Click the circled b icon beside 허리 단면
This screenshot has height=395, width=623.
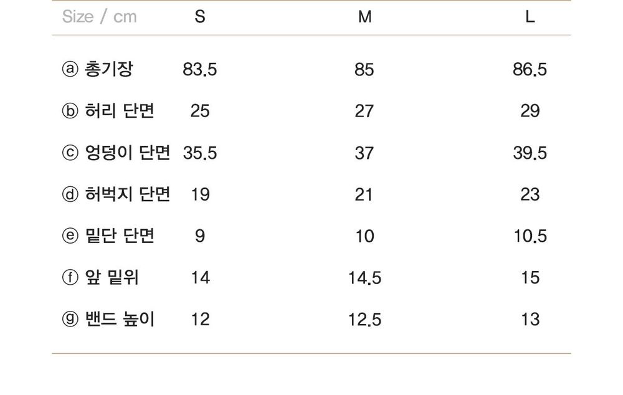coord(70,111)
